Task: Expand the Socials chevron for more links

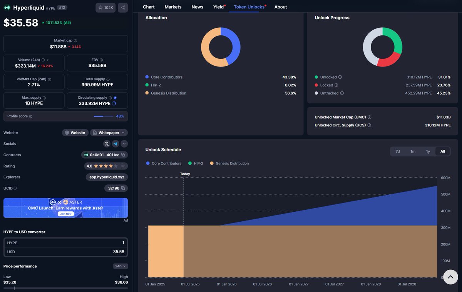Action: click(x=124, y=144)
